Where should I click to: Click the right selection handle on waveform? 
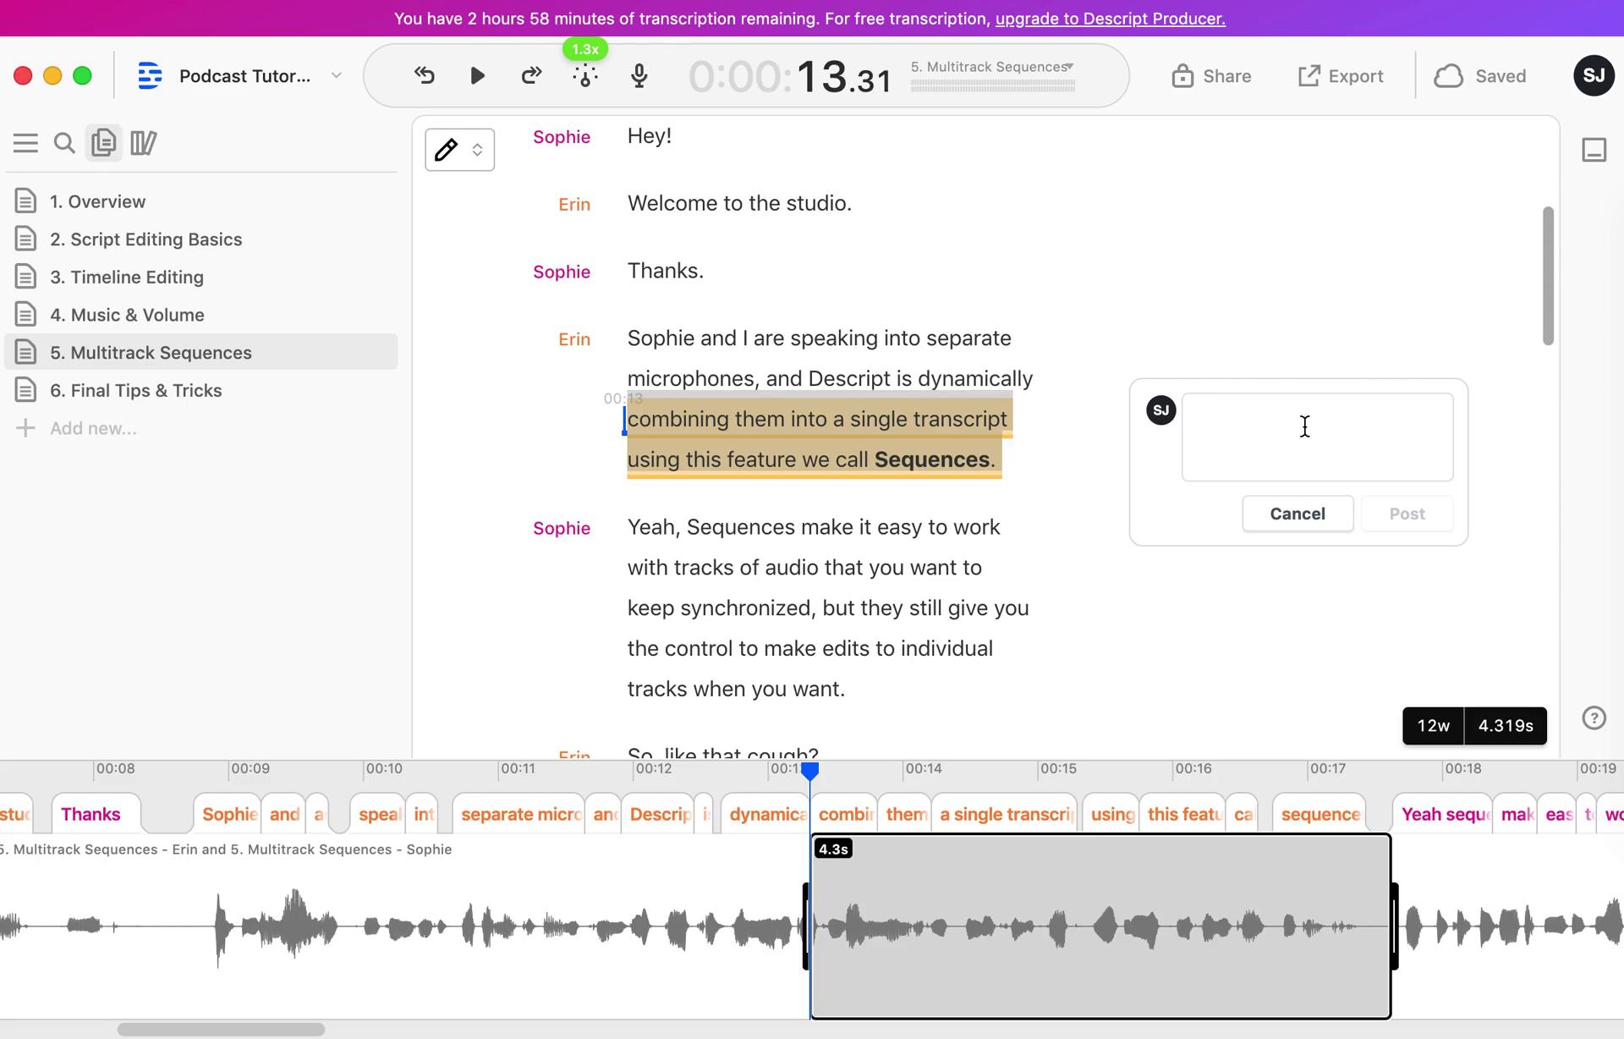pos(1395,926)
